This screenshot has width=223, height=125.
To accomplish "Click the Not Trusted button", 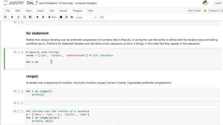I will (x=194, y=11).
